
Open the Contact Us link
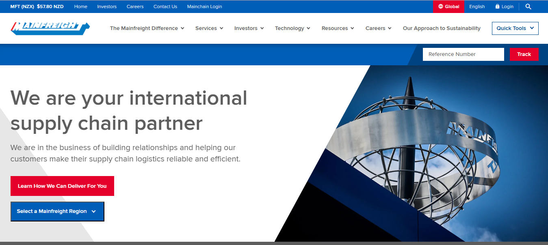coord(165,6)
